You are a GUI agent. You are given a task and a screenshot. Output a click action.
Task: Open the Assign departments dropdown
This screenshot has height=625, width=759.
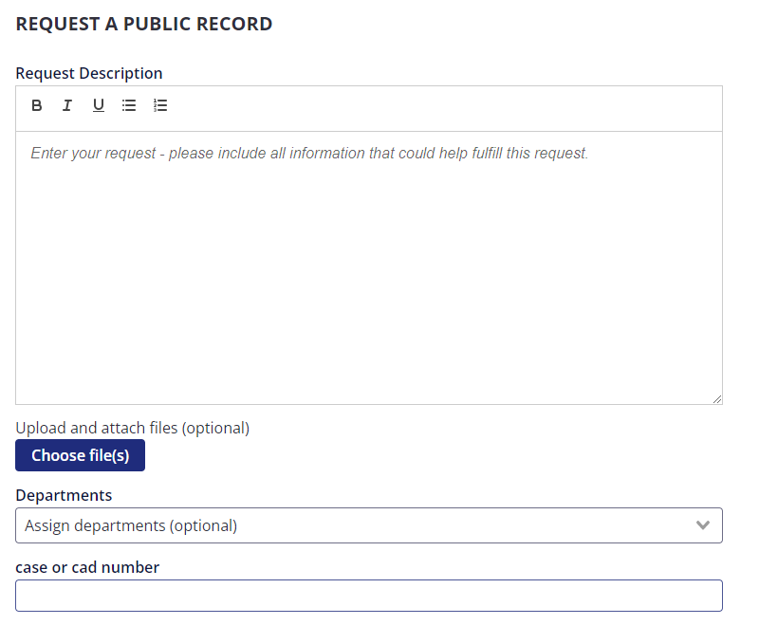[x=369, y=525]
